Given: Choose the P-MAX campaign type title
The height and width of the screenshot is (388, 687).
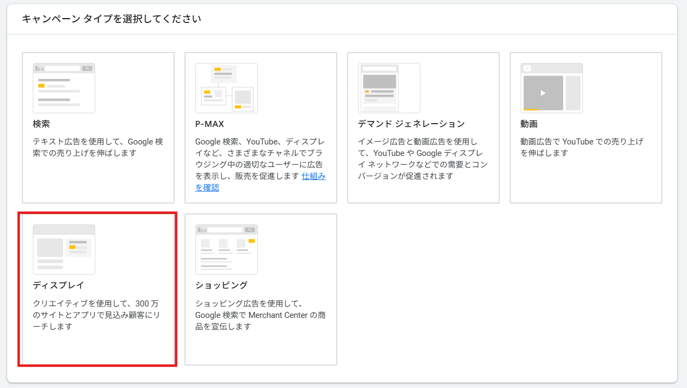Looking at the screenshot, I should [x=210, y=124].
